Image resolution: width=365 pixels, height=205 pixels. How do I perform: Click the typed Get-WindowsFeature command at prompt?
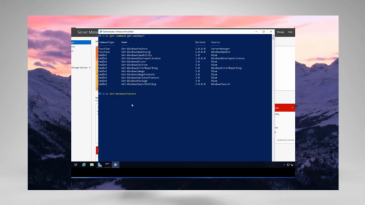[x=123, y=93]
